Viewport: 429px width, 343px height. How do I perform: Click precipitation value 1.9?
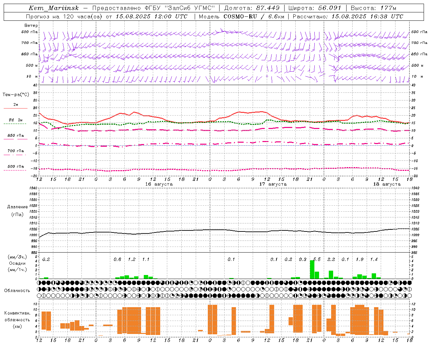click(360, 260)
